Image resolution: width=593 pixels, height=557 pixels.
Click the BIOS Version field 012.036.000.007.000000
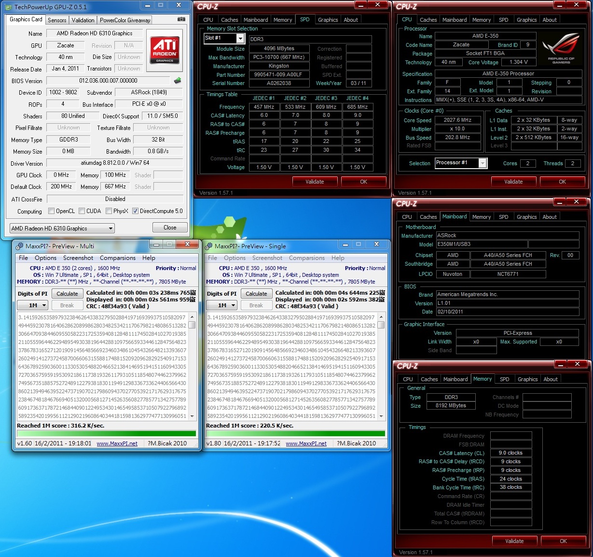point(109,81)
